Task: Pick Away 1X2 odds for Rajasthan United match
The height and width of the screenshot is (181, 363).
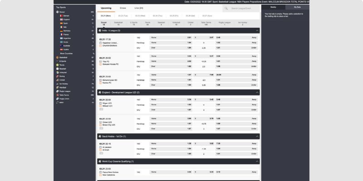Action: coord(236,38)
